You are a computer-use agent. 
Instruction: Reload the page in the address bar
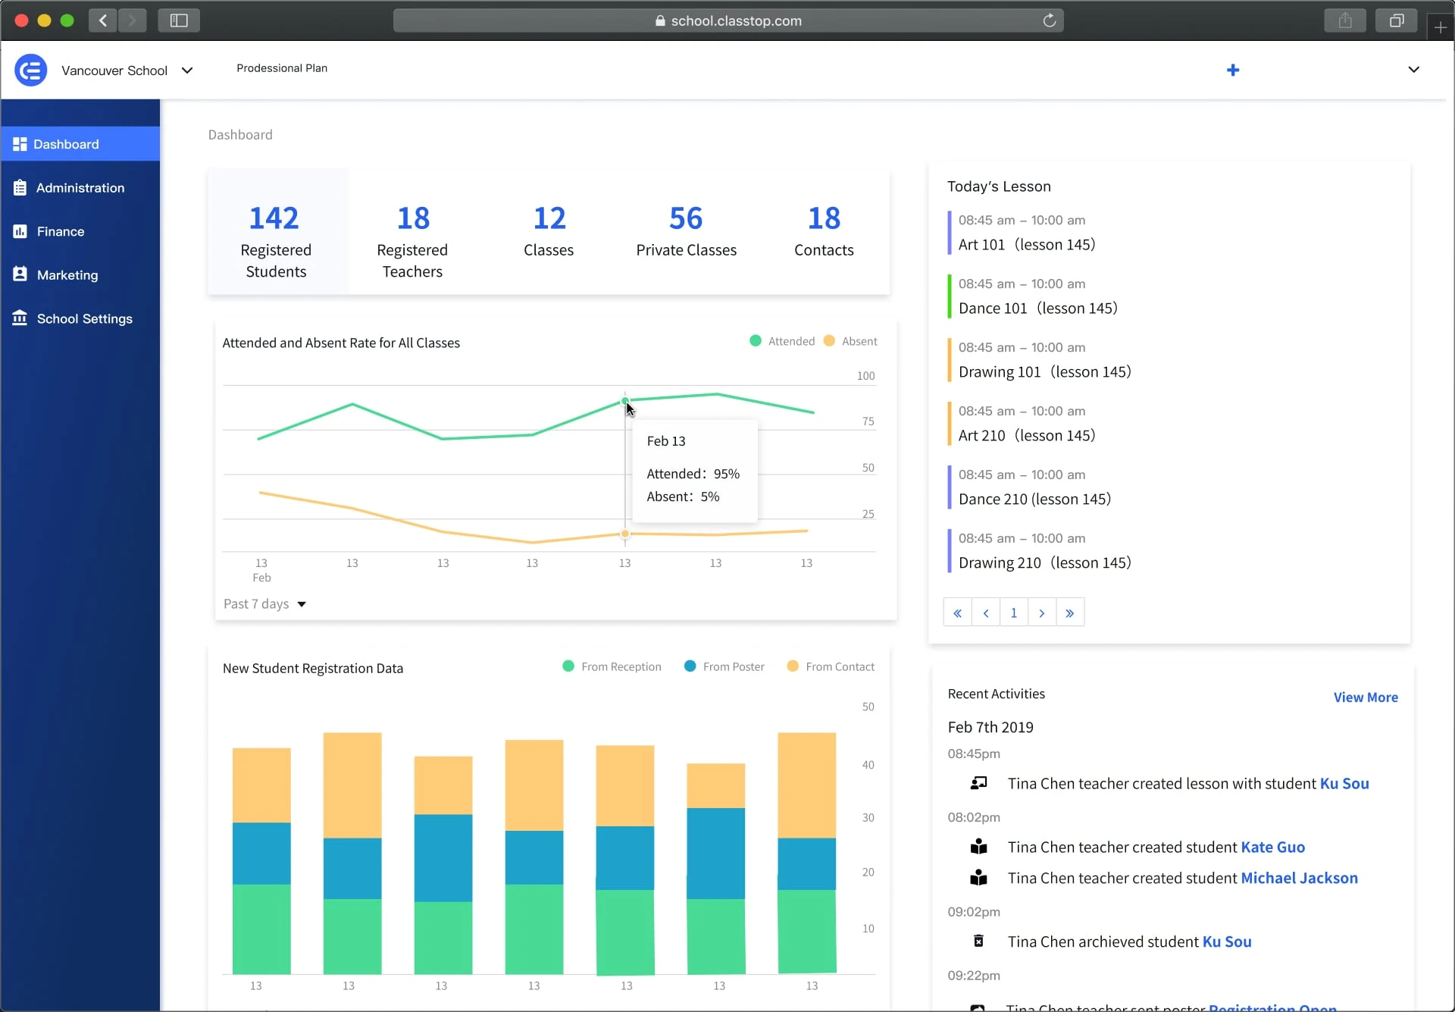click(1050, 20)
